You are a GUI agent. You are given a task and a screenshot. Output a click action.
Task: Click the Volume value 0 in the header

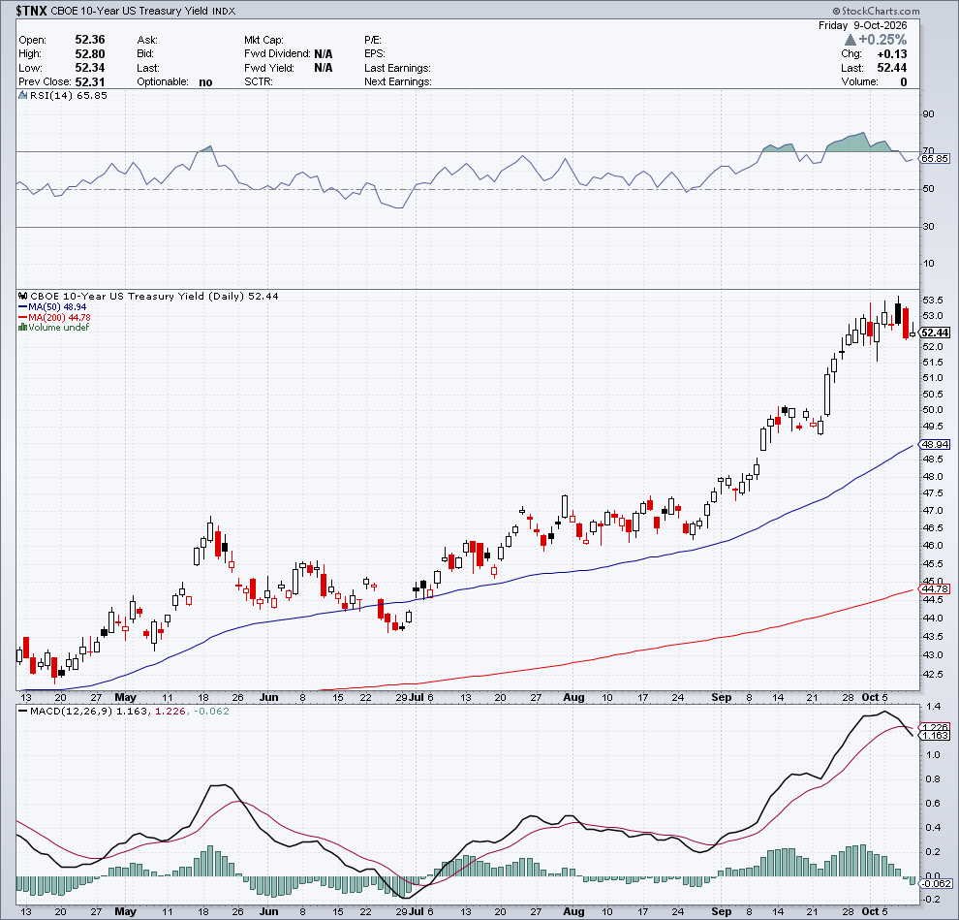pos(904,82)
